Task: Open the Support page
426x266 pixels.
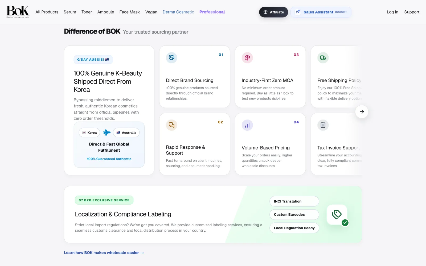Action: [412, 12]
